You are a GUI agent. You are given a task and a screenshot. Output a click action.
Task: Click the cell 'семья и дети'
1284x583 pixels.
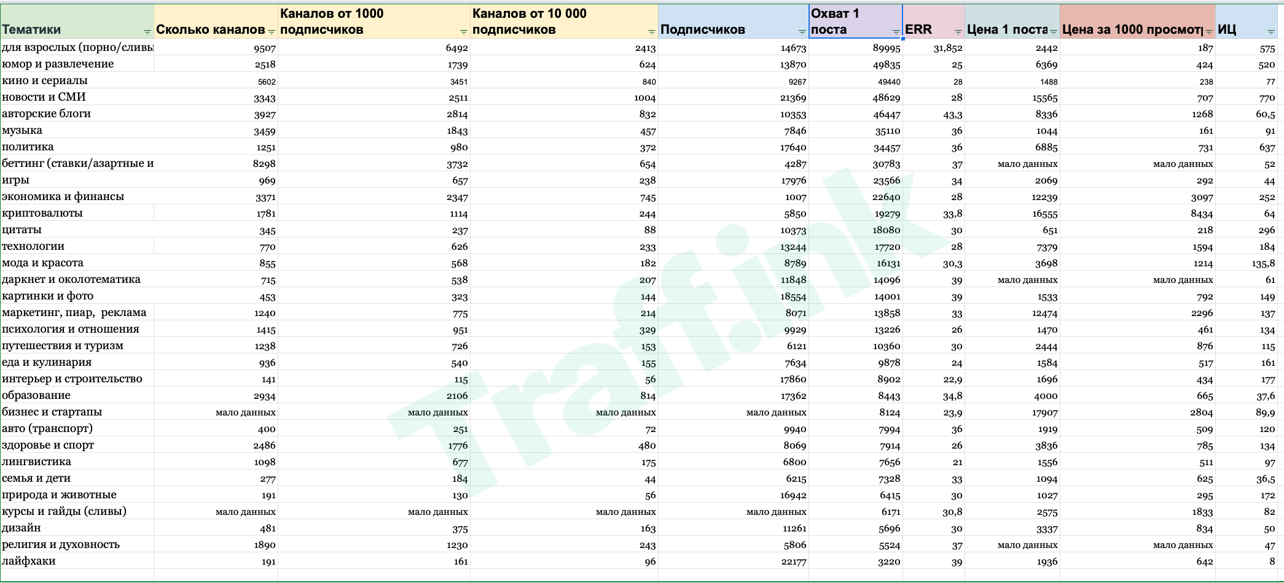[x=77, y=478]
